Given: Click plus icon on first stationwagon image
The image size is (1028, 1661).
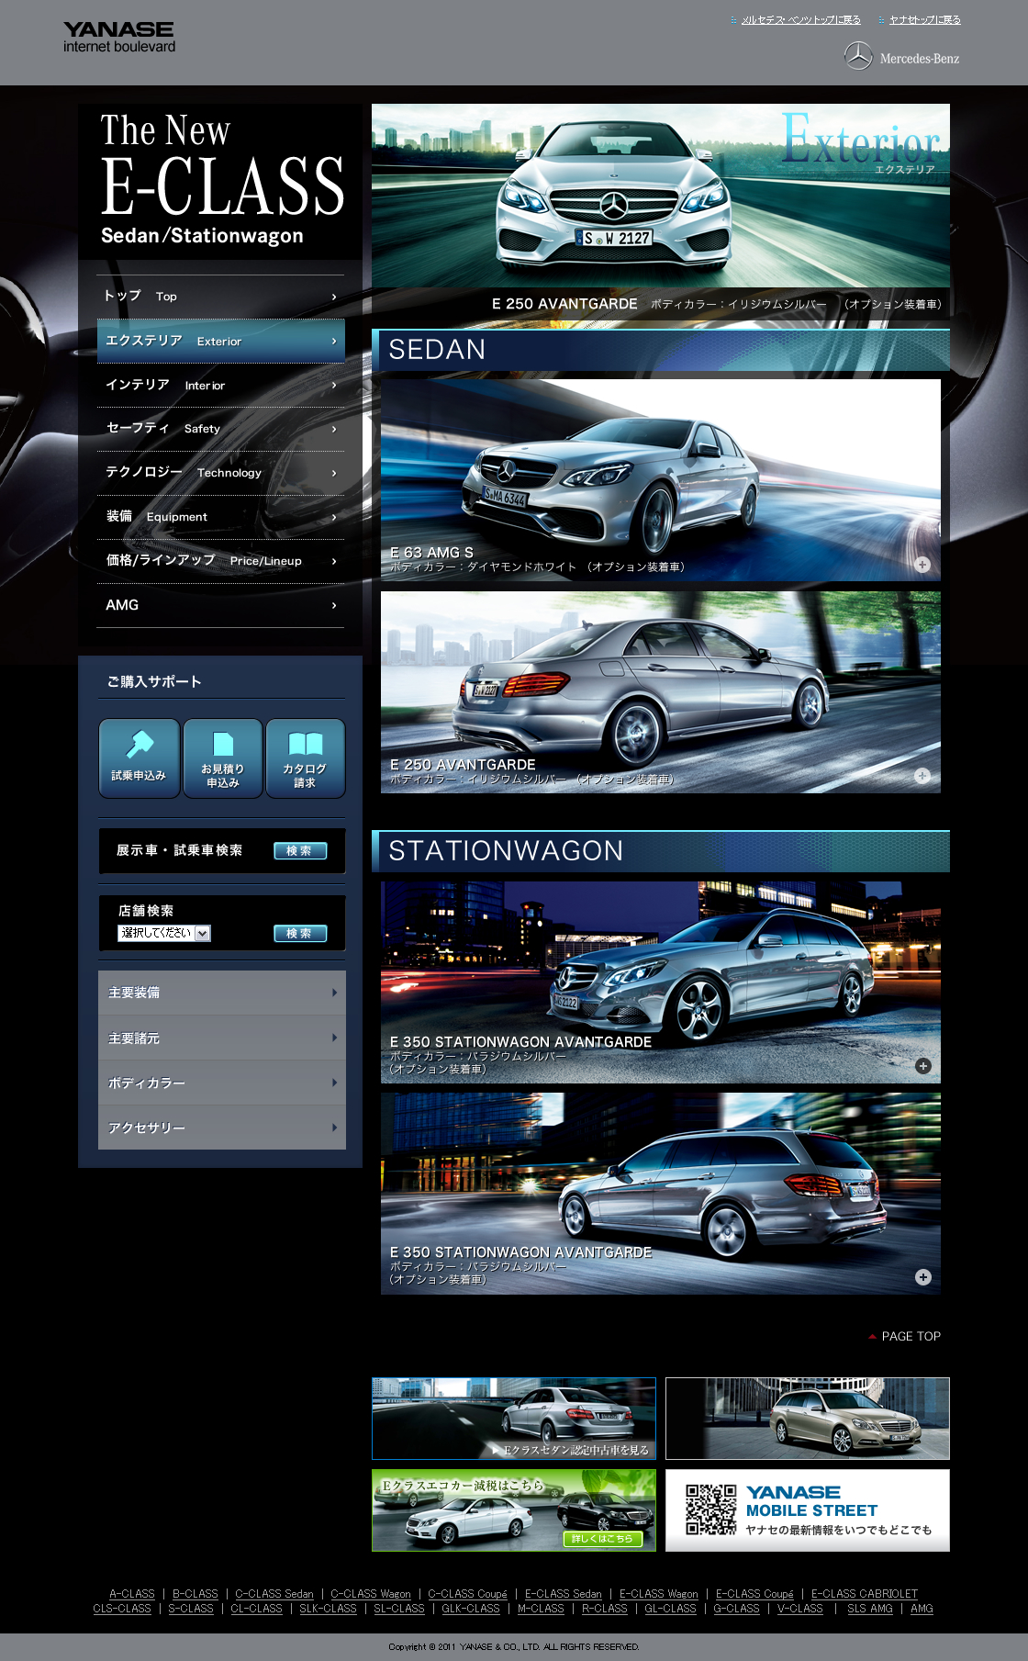Looking at the screenshot, I should [x=923, y=1066].
